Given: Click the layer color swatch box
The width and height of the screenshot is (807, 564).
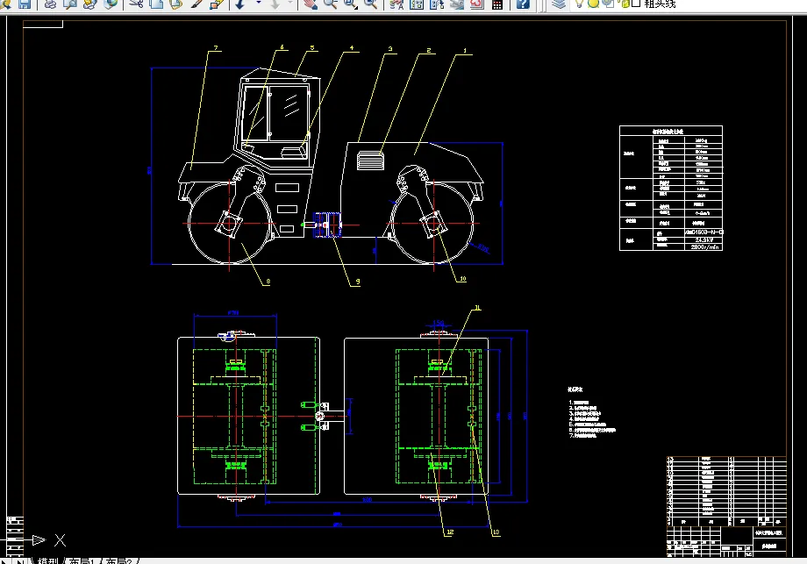Looking at the screenshot, I should pos(636,4).
